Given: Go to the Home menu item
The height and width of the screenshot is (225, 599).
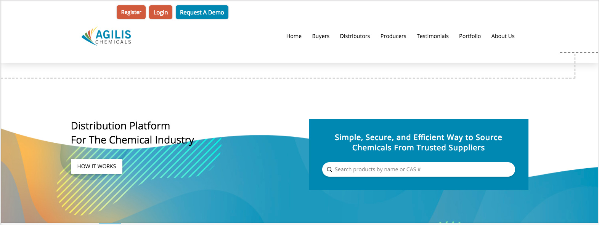Looking at the screenshot, I should coord(294,36).
